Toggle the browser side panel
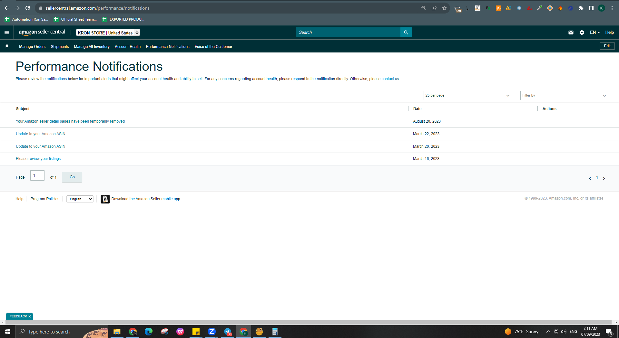This screenshot has height=338, width=619. 591,8
